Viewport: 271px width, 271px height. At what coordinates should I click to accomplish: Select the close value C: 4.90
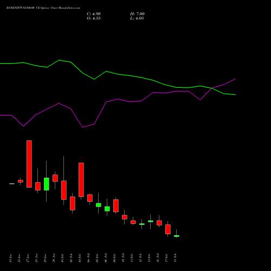94,14
